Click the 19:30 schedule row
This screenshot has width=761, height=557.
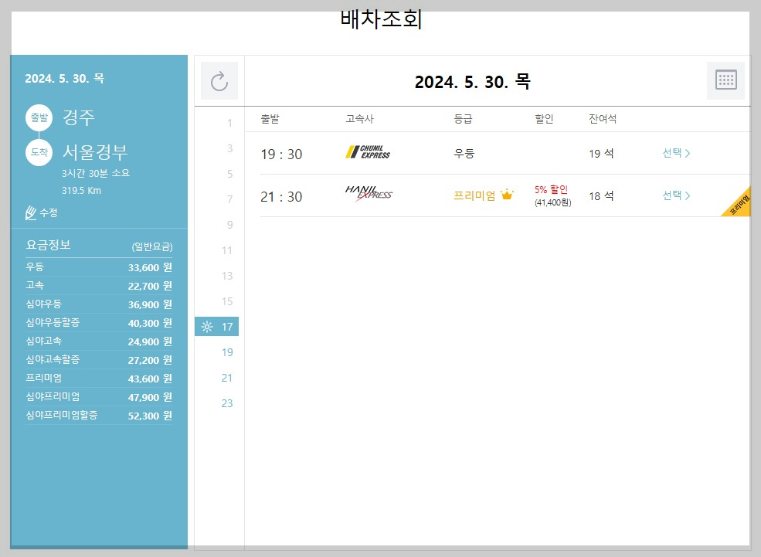(x=464, y=153)
